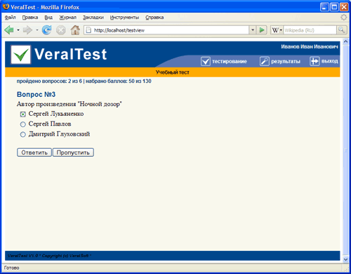Click the question text about Ночной дозор

[69, 104]
